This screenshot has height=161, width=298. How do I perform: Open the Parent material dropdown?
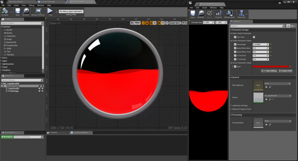tap(278, 96)
